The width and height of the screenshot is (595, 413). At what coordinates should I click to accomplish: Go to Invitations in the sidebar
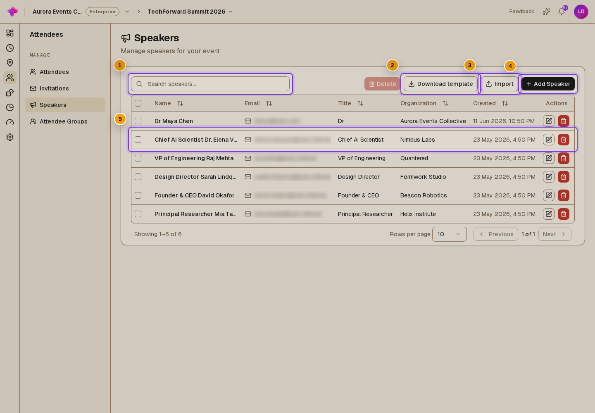[65, 88]
